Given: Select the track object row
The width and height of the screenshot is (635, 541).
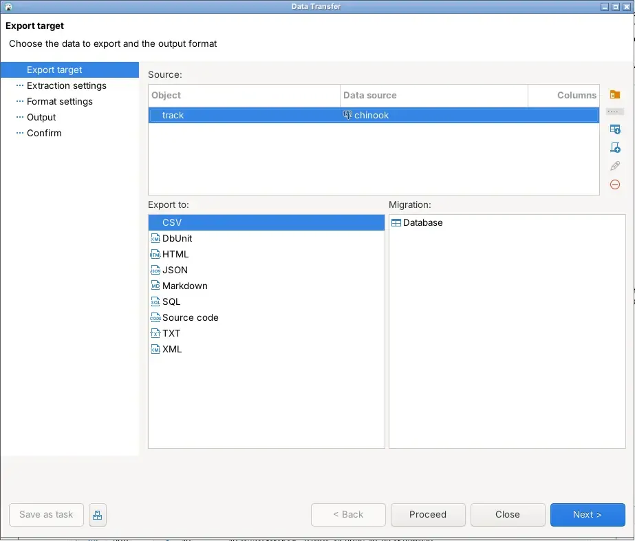Looking at the screenshot, I should (x=374, y=115).
